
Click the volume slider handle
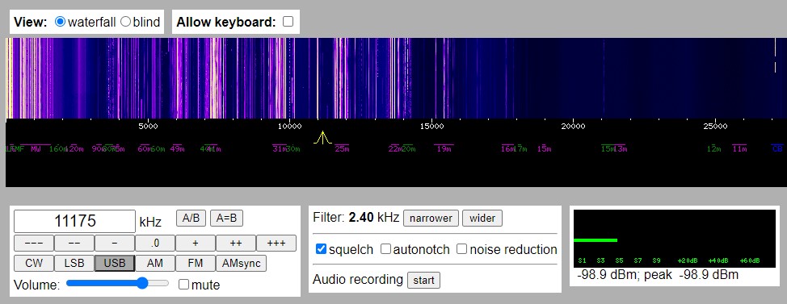click(142, 283)
